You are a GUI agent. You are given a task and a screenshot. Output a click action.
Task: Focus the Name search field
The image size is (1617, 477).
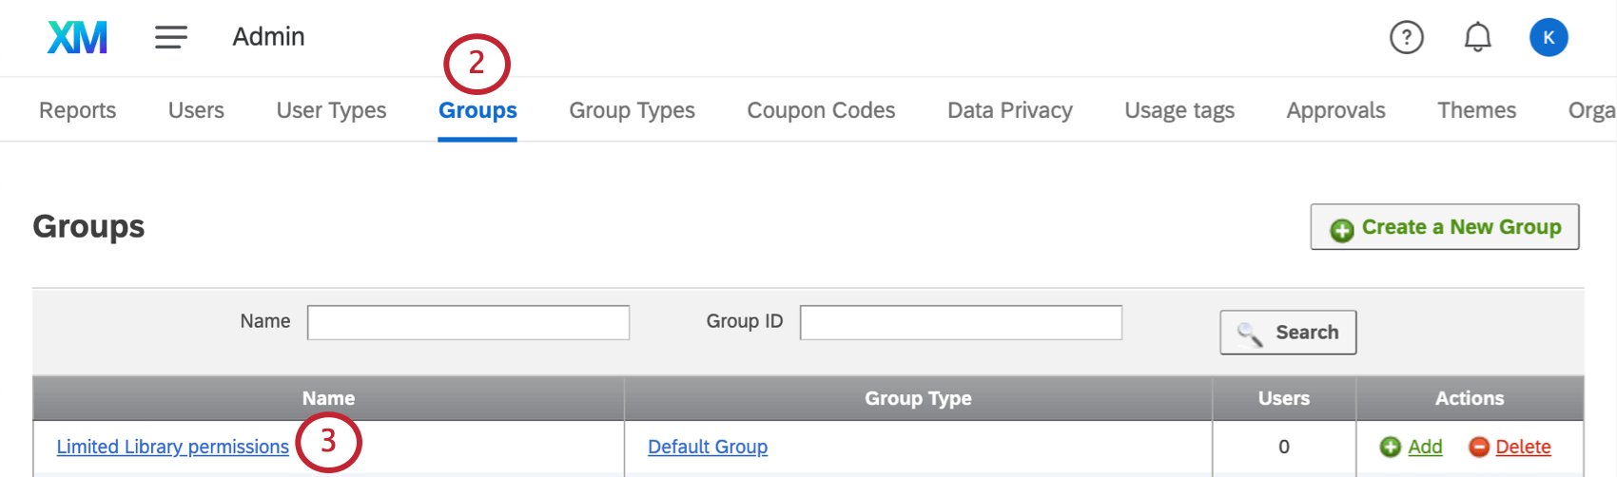468,322
